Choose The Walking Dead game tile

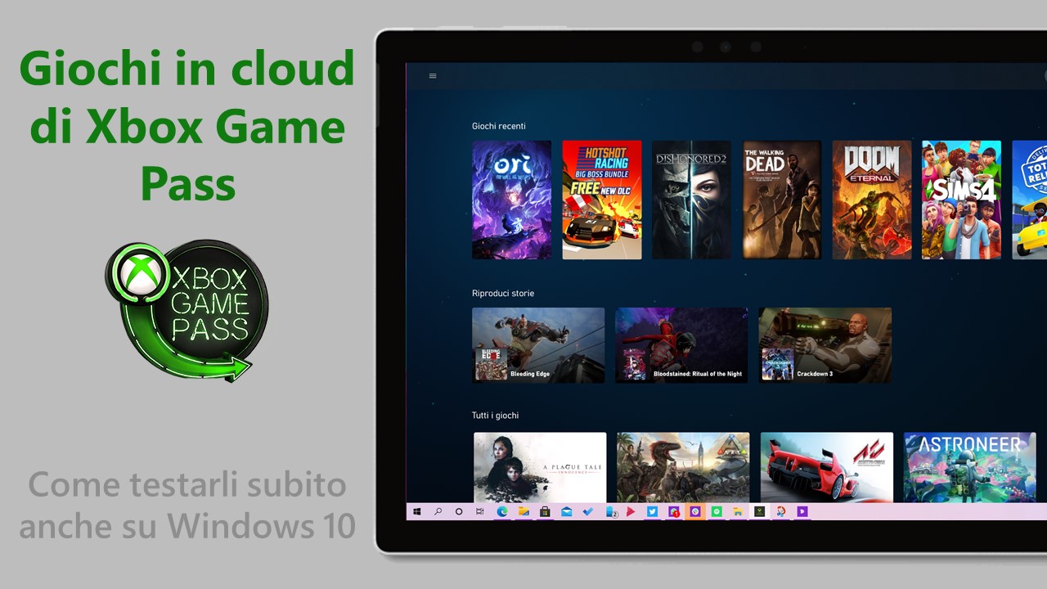pyautogui.click(x=782, y=200)
